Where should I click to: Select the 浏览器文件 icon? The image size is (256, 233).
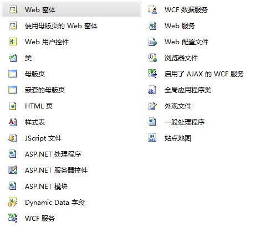pos(152,58)
